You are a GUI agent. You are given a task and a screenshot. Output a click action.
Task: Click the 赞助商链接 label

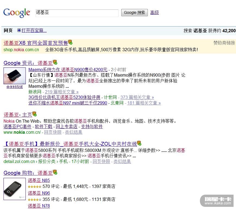(x=224, y=43)
